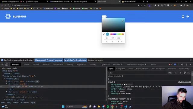This screenshot has height=109, width=193.
Task: Open DevTools settings gear
Action: pos(182,64)
